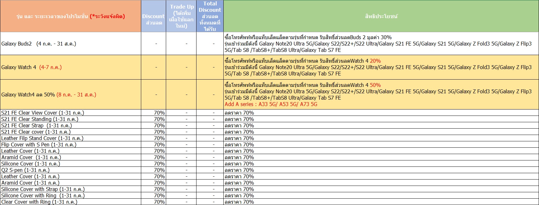Click 'ลดราคา 70%' in Silicone Cover with Strap row
This screenshot has height=205, width=539.
tap(381, 189)
